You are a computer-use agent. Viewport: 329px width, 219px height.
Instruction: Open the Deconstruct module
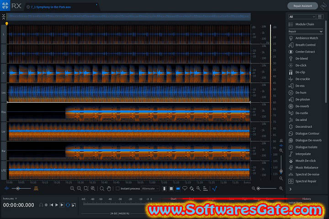click(301, 127)
